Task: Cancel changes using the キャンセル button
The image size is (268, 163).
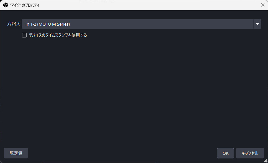Action: point(250,153)
